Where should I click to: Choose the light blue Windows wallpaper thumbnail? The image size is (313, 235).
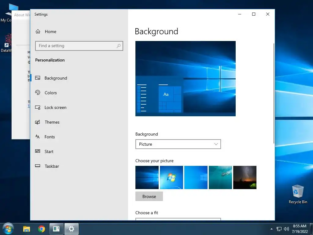click(196, 177)
